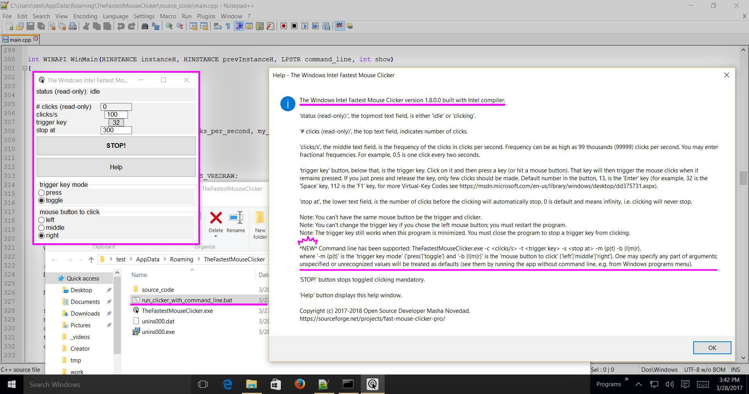The image size is (749, 394).
Task: Stop macro recording with black square icon
Action: [x=294, y=26]
